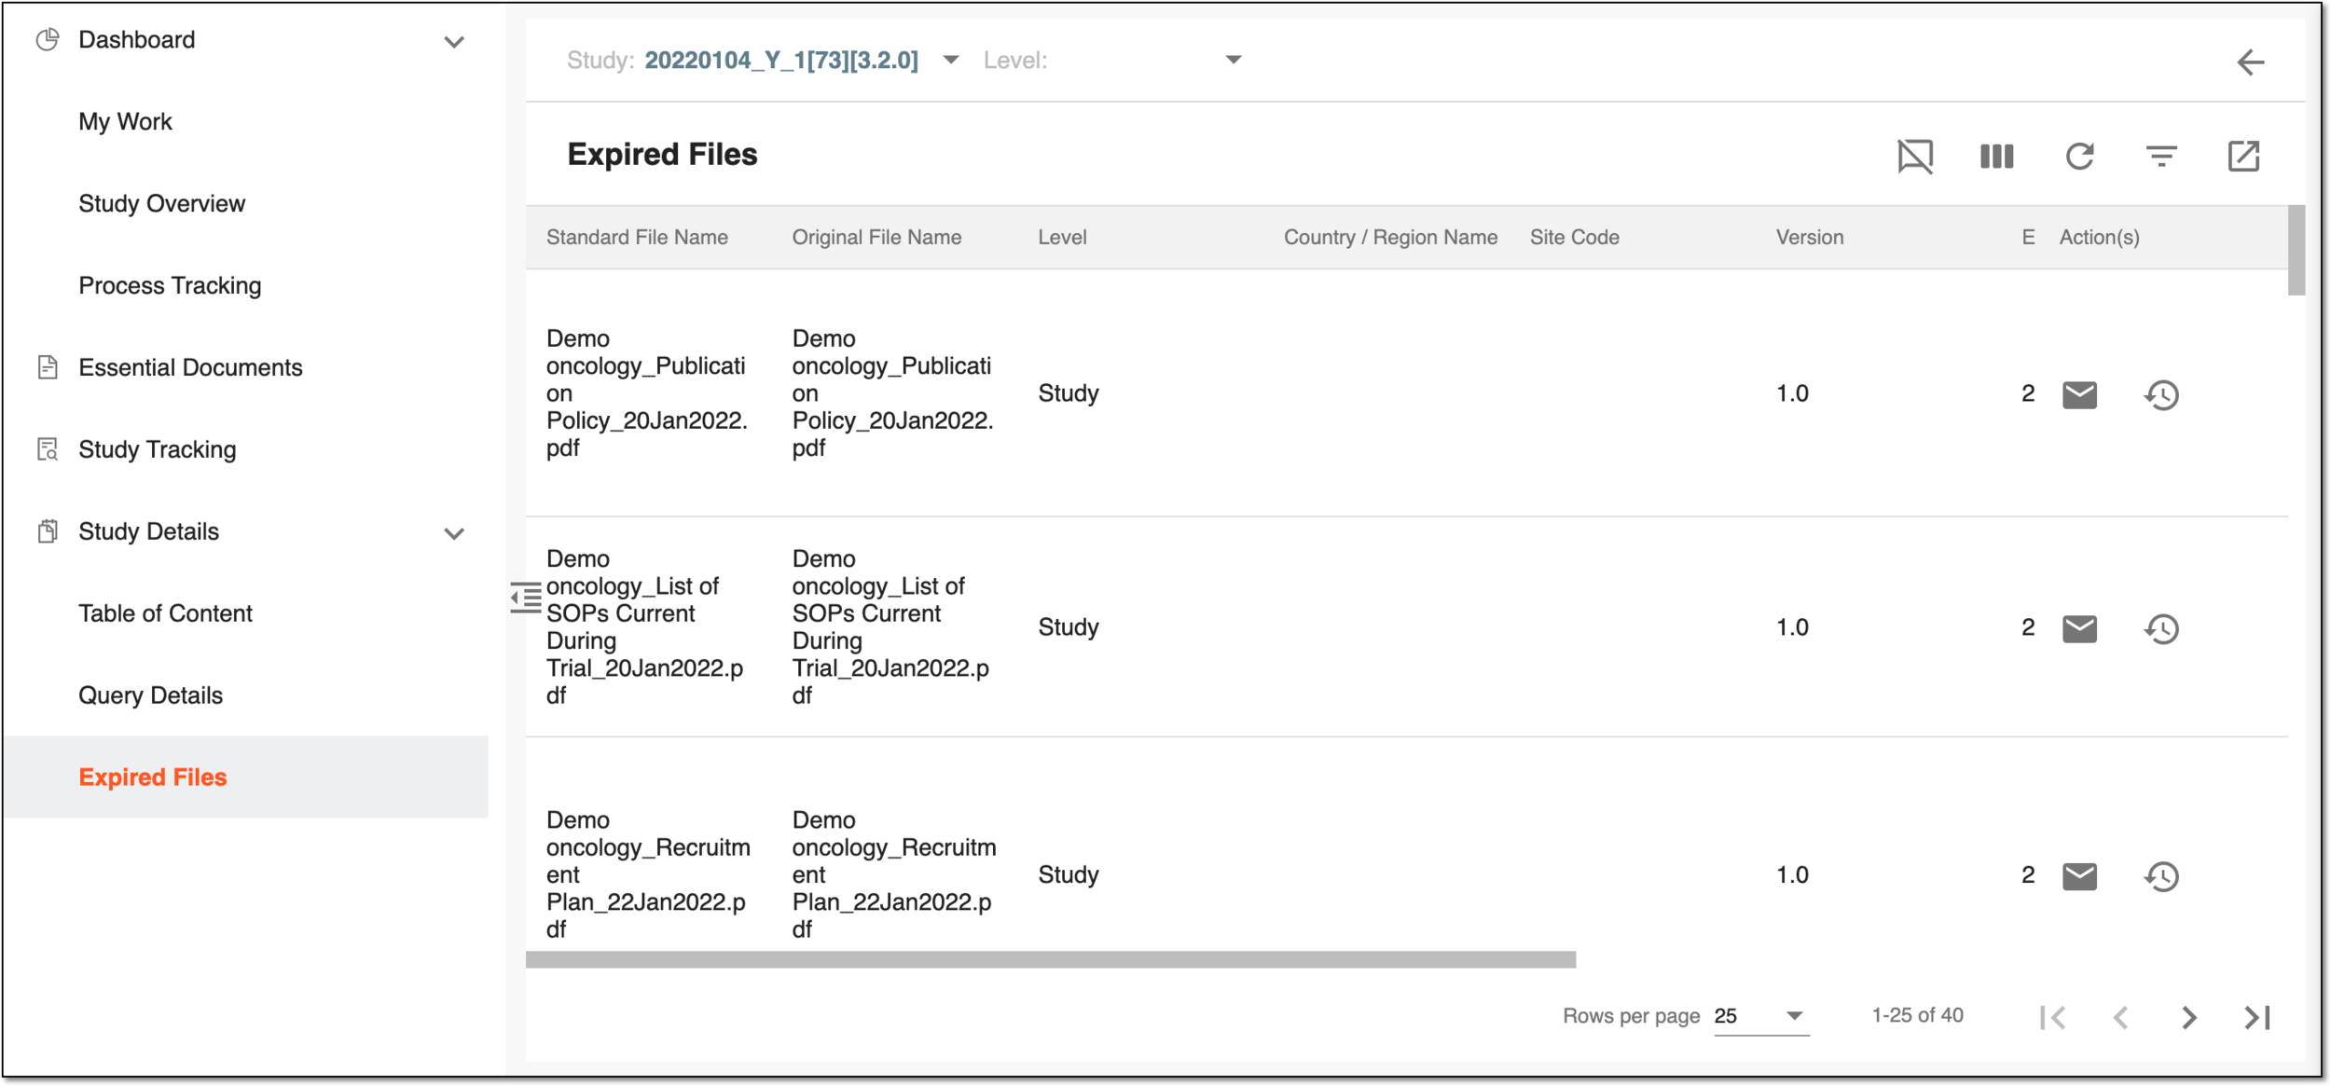The width and height of the screenshot is (2331, 1086).
Task: Click the Expired Files page heading
Action: (x=662, y=154)
